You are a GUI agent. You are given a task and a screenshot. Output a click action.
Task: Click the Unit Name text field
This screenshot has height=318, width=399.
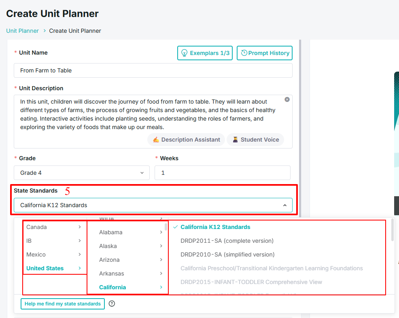click(x=153, y=70)
